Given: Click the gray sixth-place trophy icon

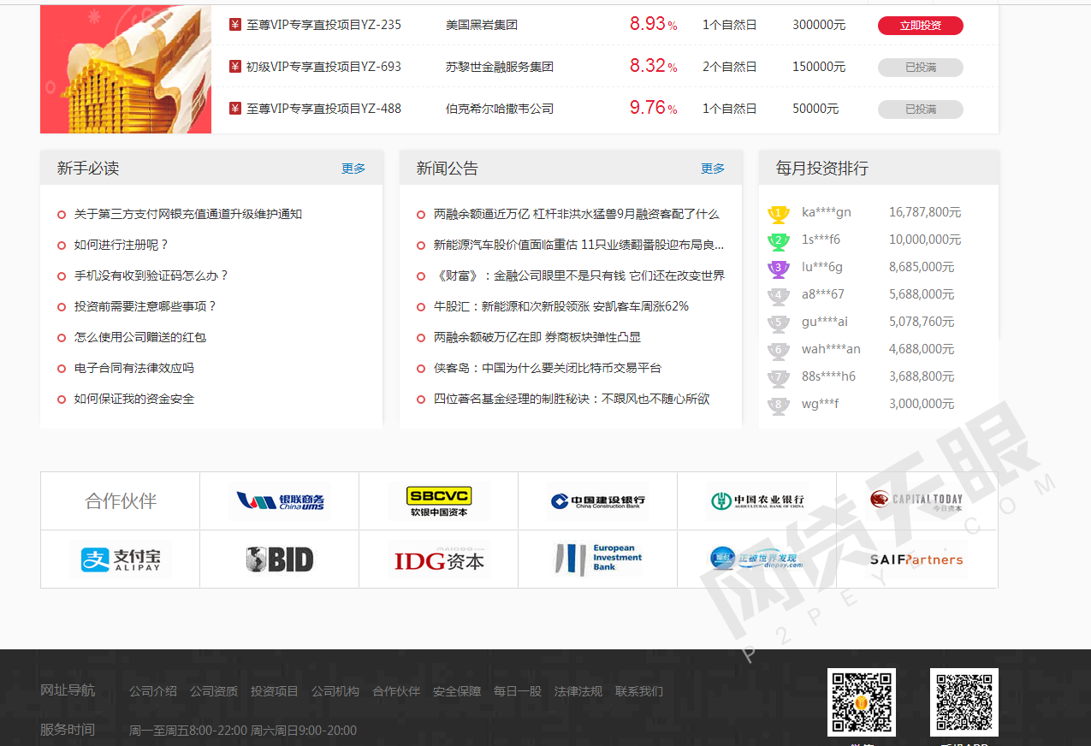Looking at the screenshot, I should coord(778,351).
